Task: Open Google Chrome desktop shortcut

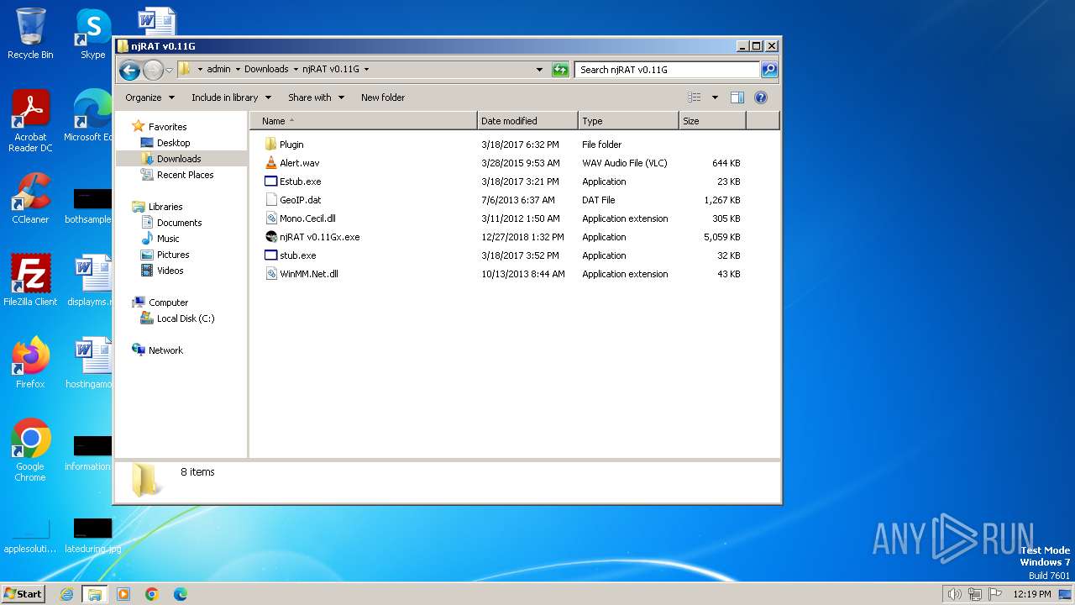Action: [x=30, y=450]
